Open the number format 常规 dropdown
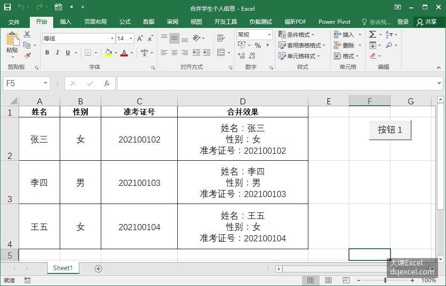The width and height of the screenshot is (446, 286). click(269, 34)
